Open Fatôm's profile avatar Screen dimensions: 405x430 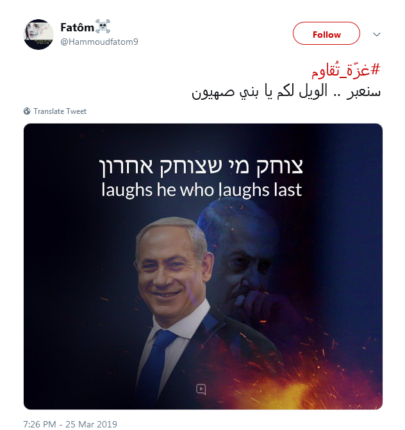pos(38,35)
